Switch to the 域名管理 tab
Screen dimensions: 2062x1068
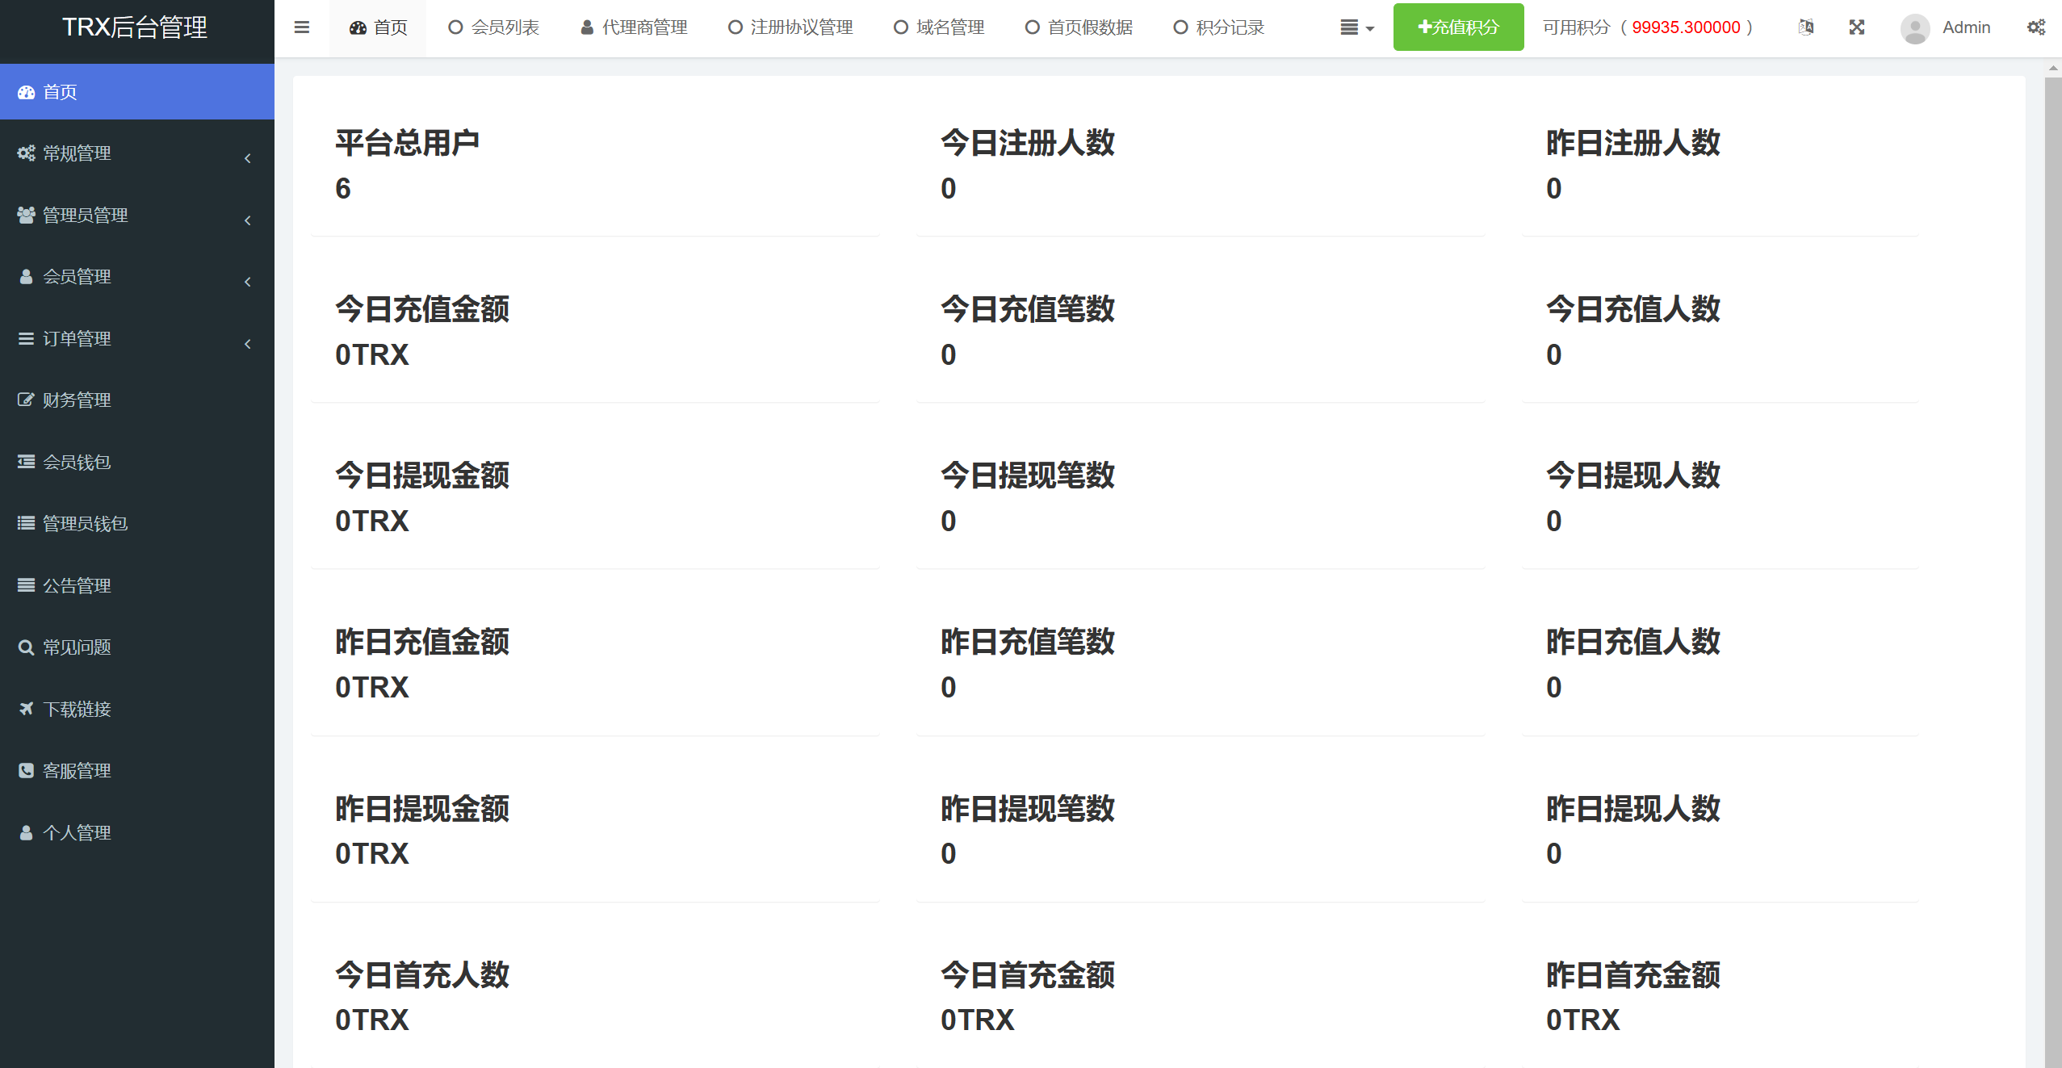pyautogui.click(x=940, y=27)
